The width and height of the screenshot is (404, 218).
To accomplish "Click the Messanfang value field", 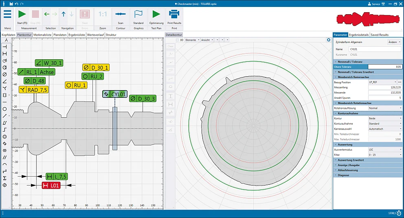I will (x=385, y=87).
